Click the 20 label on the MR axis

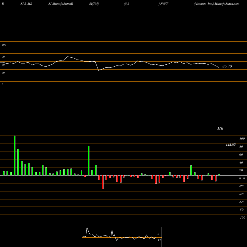click(x=241, y=170)
